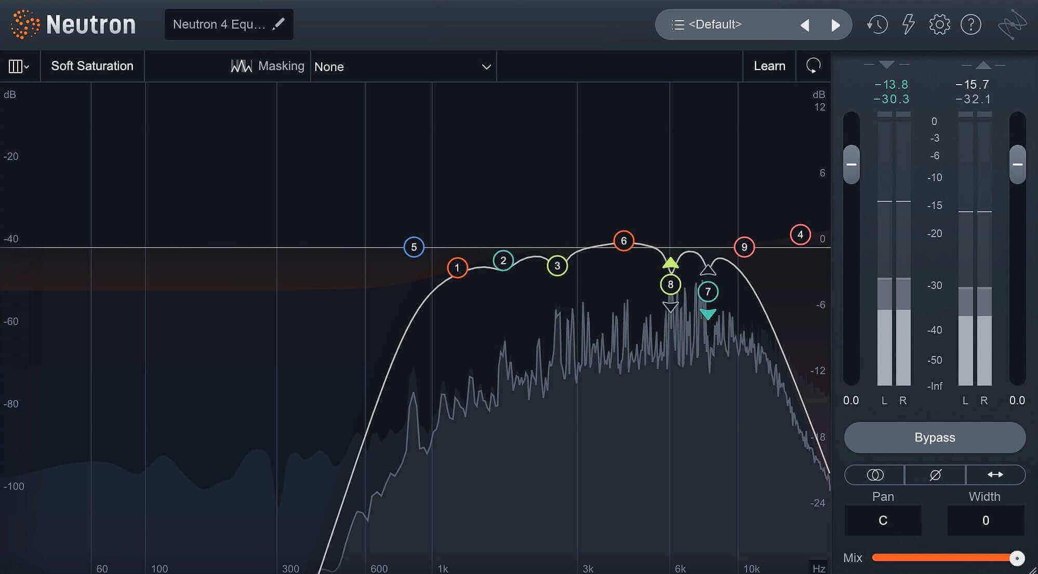Click the output gain slider handle
Image resolution: width=1038 pixels, height=574 pixels.
pos(1017,165)
